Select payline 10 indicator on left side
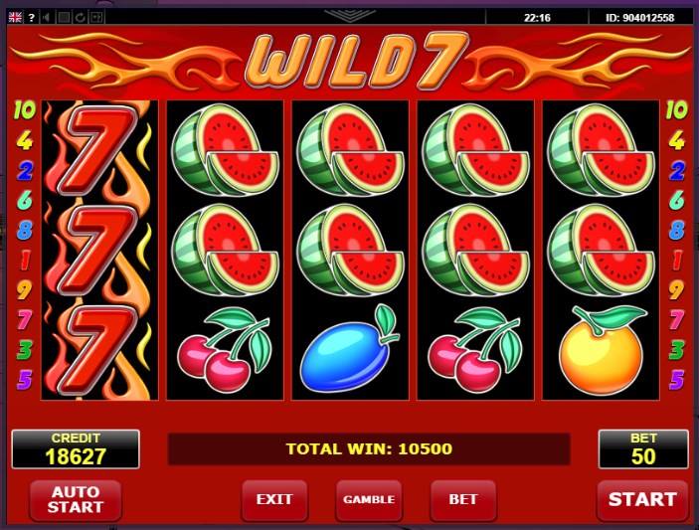The width and height of the screenshot is (699, 530). (x=25, y=109)
